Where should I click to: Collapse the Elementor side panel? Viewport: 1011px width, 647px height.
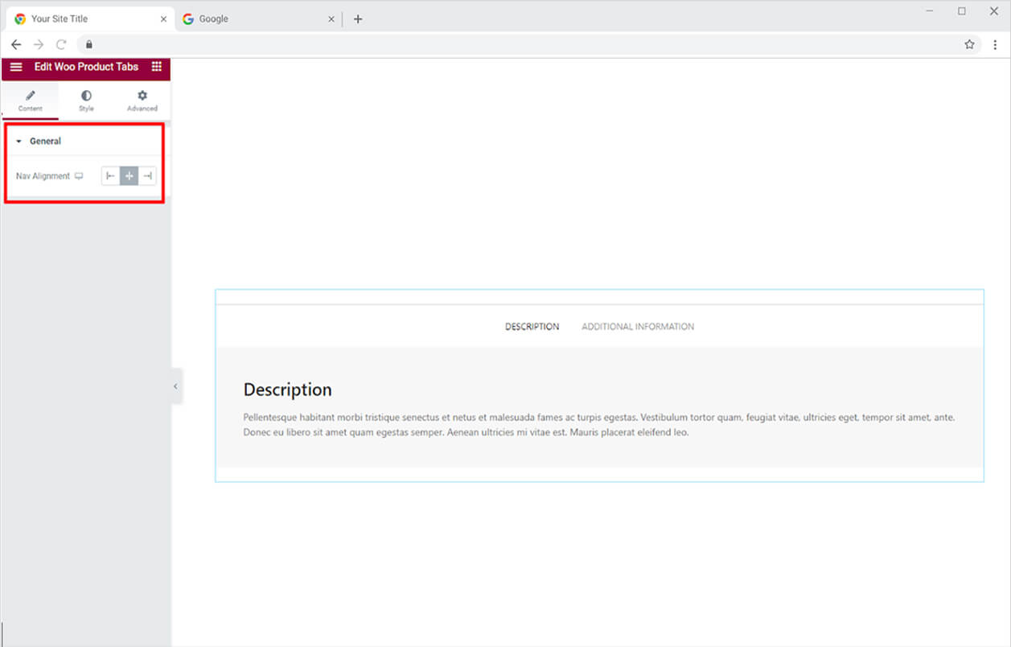coord(175,386)
